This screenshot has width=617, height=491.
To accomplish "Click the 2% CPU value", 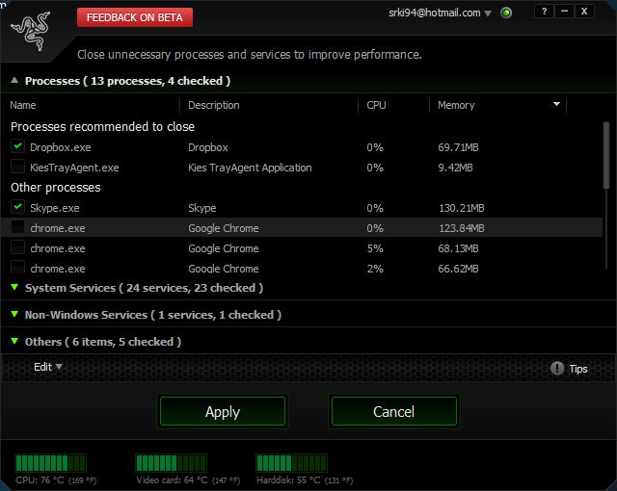I will 375,269.
